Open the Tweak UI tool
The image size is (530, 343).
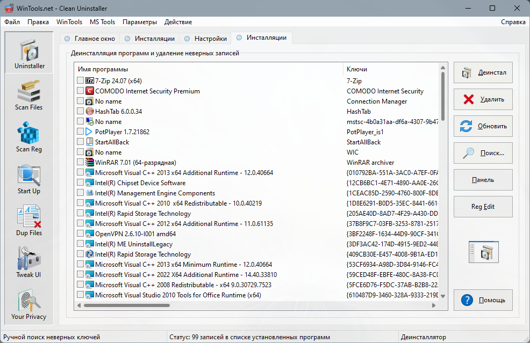coord(29,262)
